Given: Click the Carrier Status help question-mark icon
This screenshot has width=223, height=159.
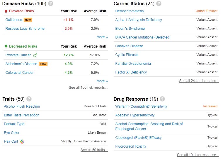Looking at the screenshot, I should pyautogui.click(x=159, y=4).
